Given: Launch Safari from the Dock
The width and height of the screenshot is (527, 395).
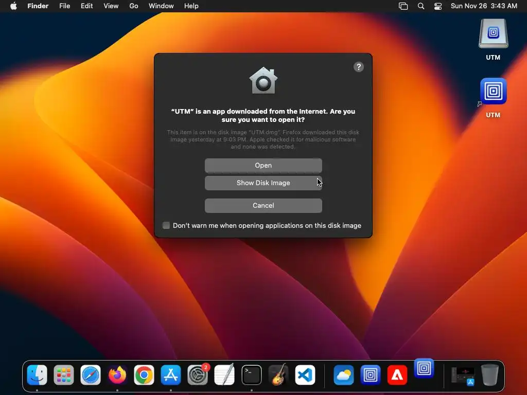Looking at the screenshot, I should click(x=91, y=374).
